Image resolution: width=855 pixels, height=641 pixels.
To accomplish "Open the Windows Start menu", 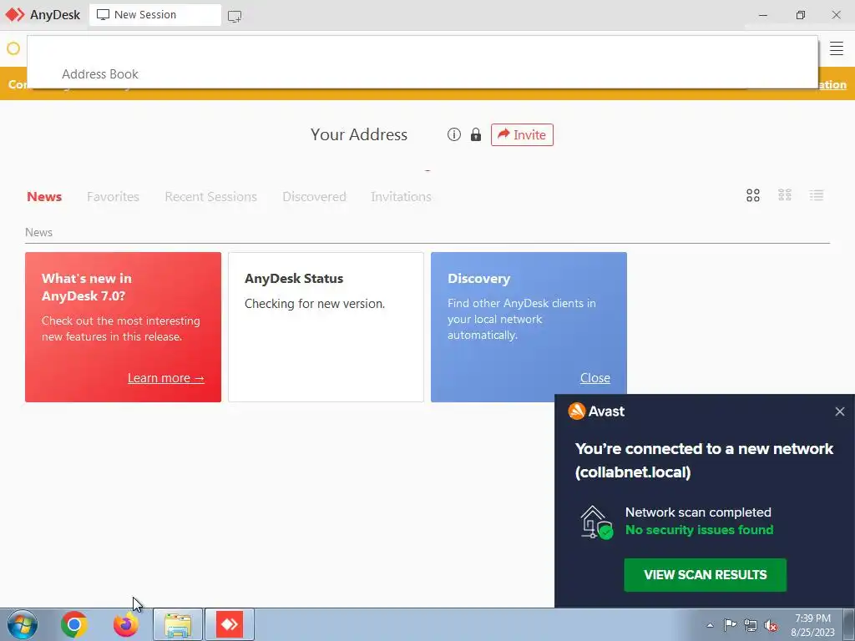I will [x=23, y=624].
